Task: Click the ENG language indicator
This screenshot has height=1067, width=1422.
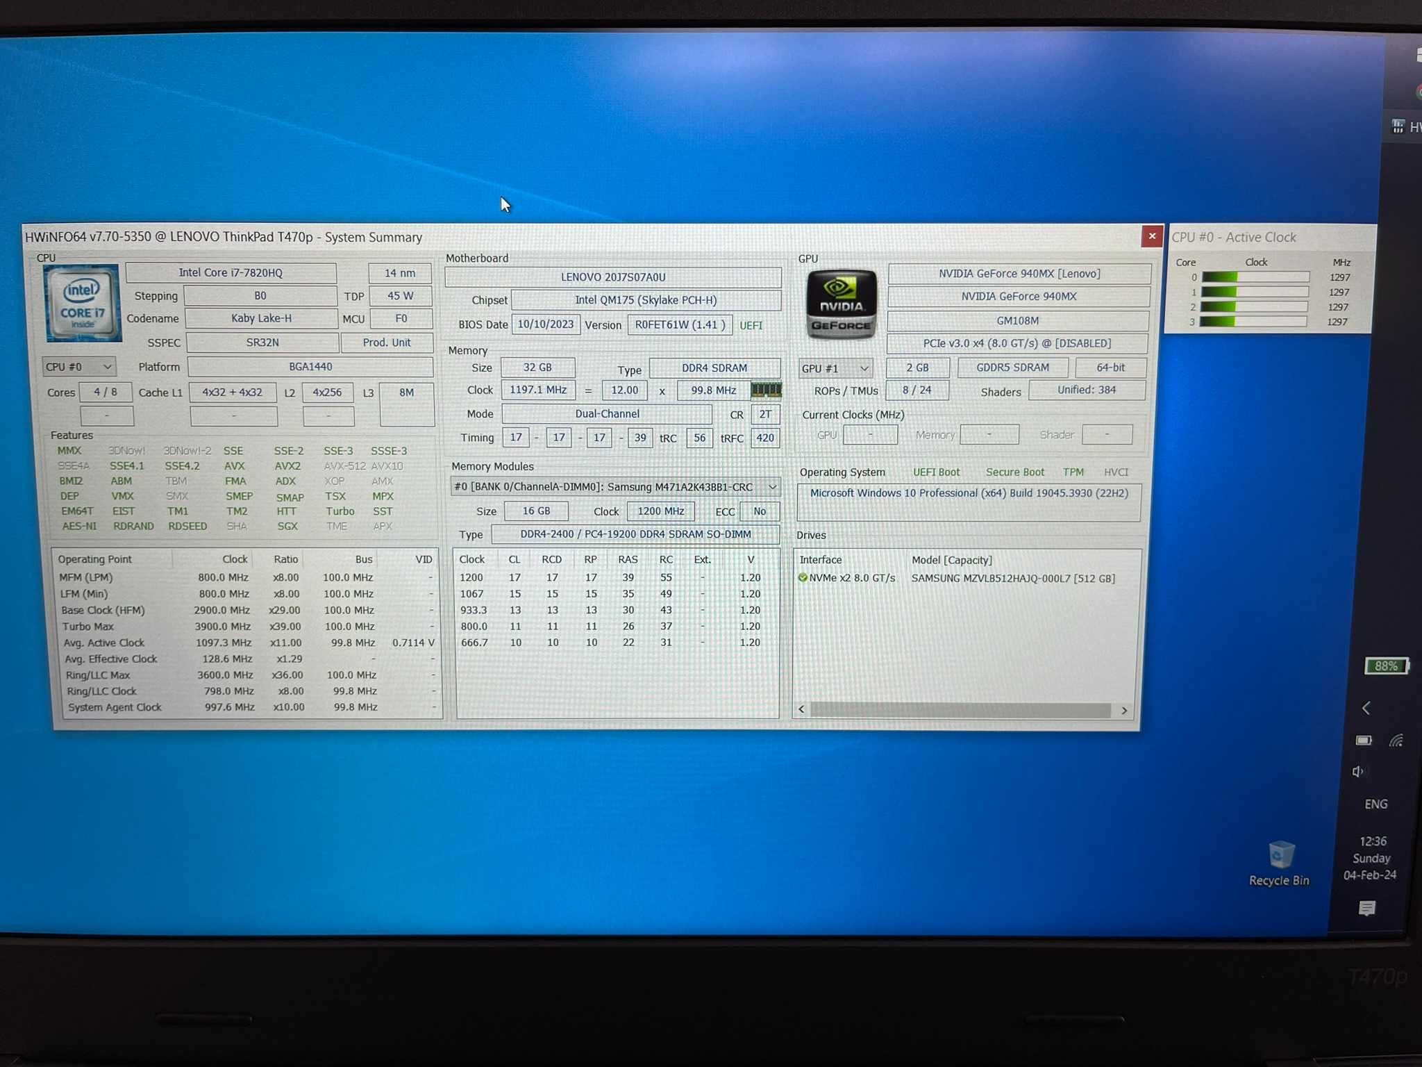Action: pyautogui.click(x=1376, y=804)
